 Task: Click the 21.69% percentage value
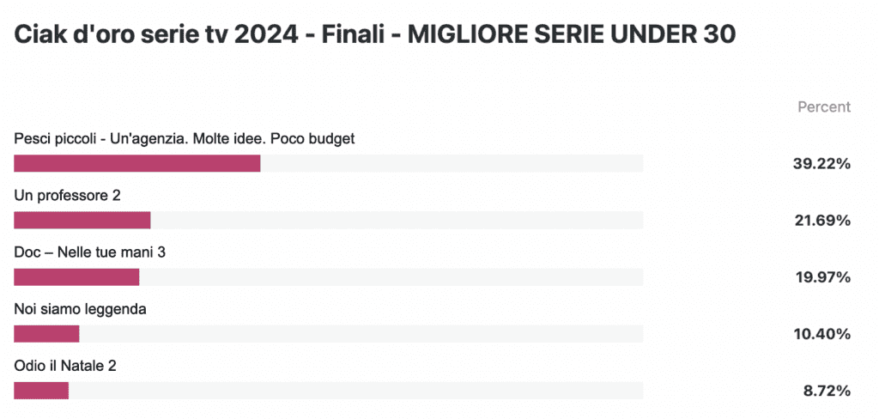tap(823, 221)
